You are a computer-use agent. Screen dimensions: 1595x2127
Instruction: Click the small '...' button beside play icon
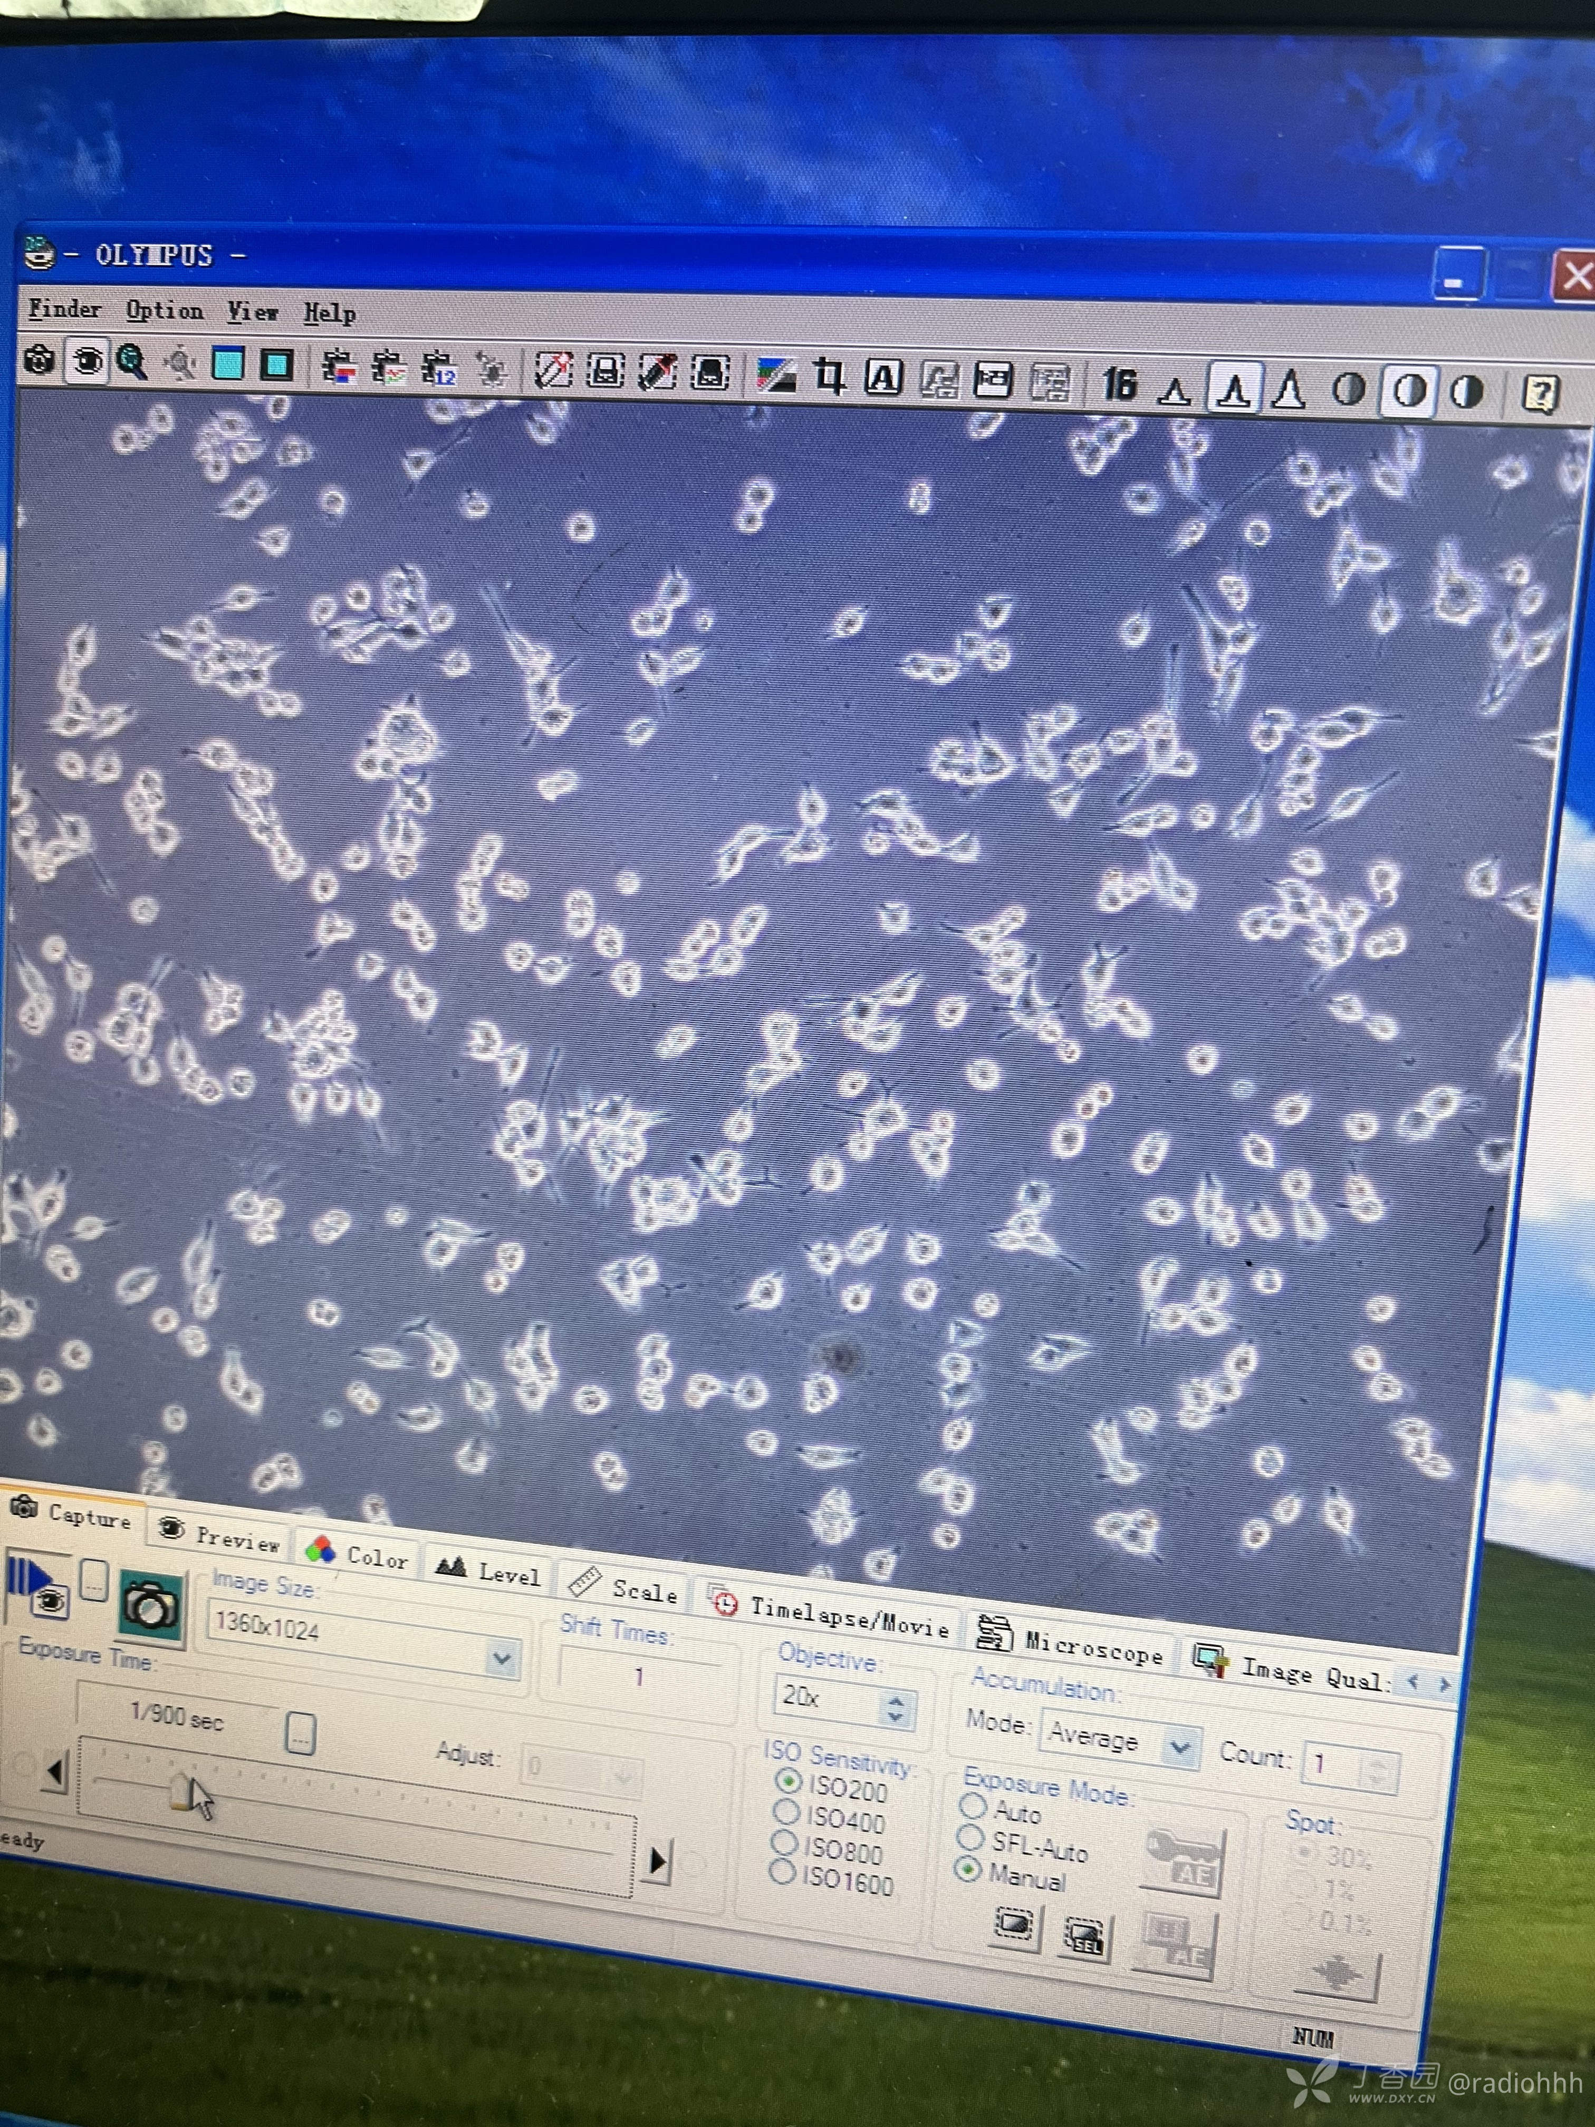(93, 1580)
